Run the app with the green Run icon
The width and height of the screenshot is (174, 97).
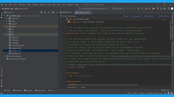tap(128, 9)
